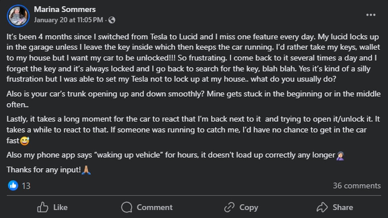Click the sweating smile emoji after "fast"
Image resolution: width=388 pixels, height=218 pixels.
click(x=24, y=141)
